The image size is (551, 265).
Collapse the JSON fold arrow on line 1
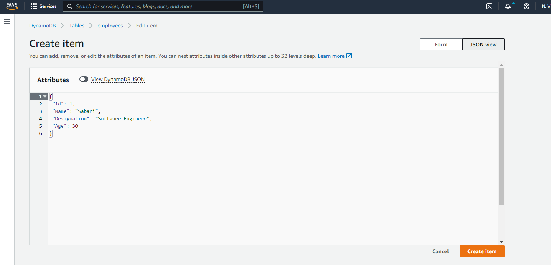pyautogui.click(x=45, y=97)
